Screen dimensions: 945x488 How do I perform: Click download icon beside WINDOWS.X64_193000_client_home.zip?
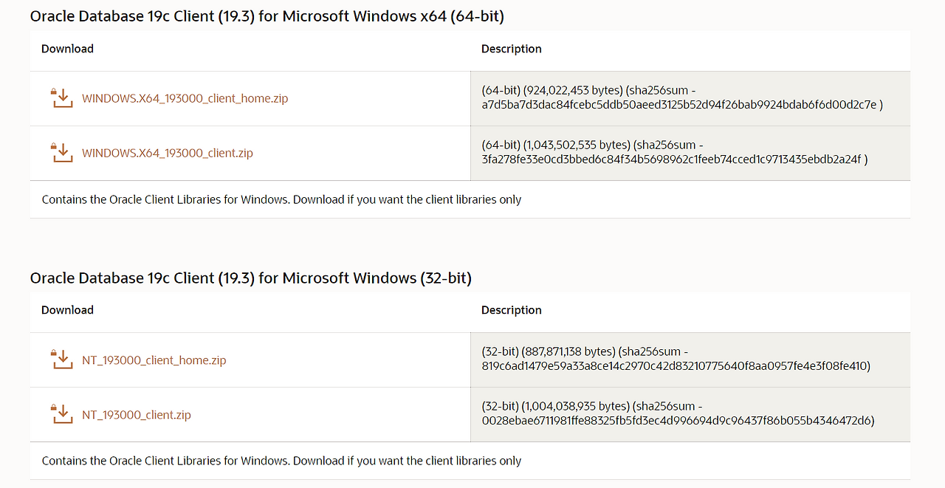coord(62,98)
